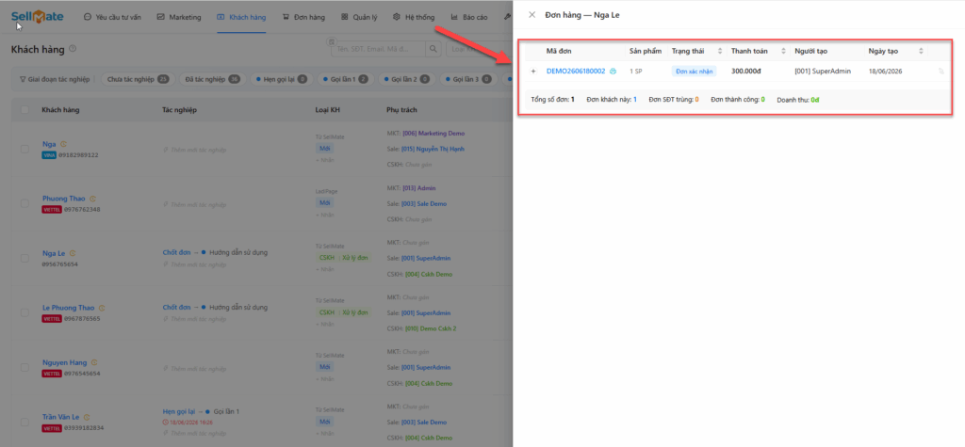This screenshot has height=447, width=965.
Task: Select the Hẹn gọi lại filter chip
Action: (281, 79)
